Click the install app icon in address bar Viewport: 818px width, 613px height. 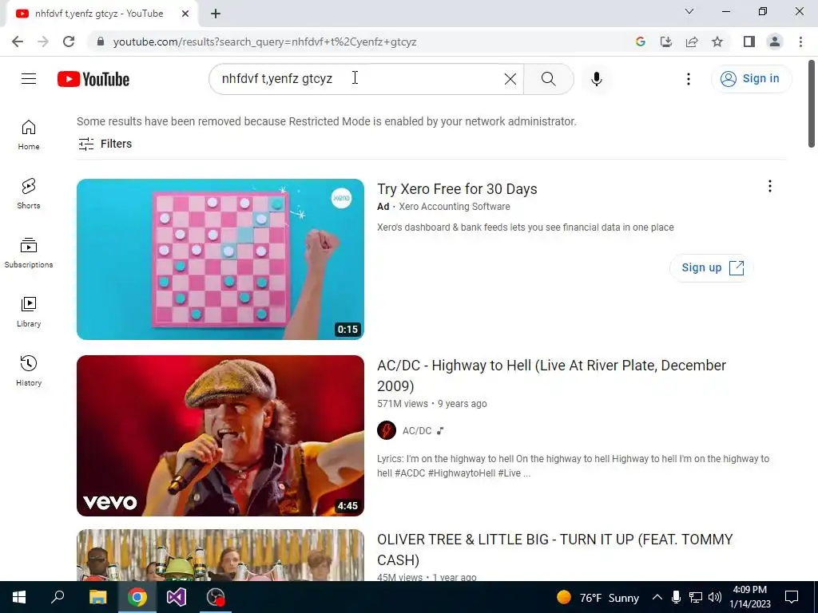click(666, 42)
